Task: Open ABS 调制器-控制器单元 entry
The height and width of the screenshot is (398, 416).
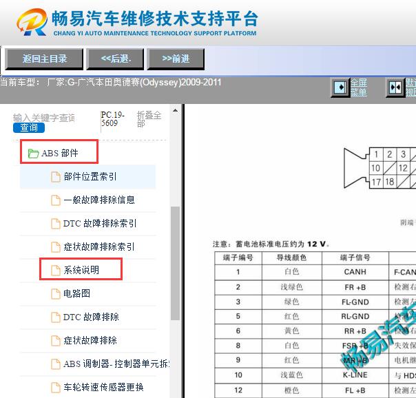Action: point(116,364)
